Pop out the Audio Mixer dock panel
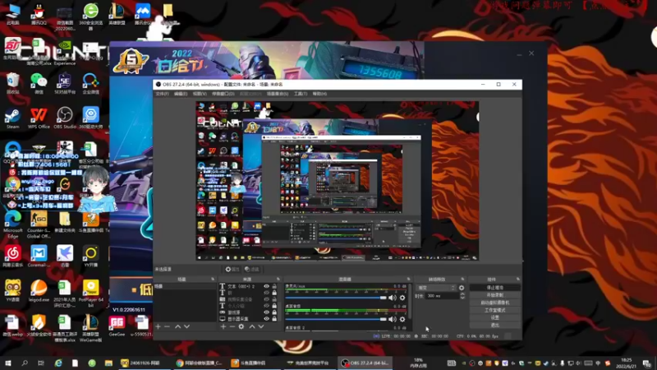657x370 pixels. pos(408,279)
